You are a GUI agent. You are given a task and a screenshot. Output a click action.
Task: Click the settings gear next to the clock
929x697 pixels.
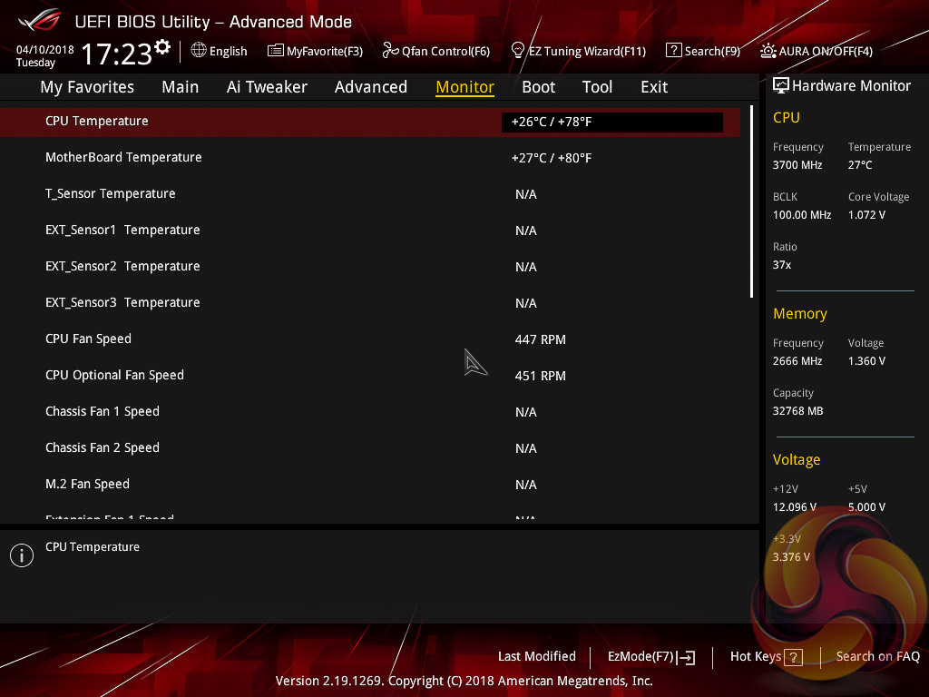click(162, 47)
